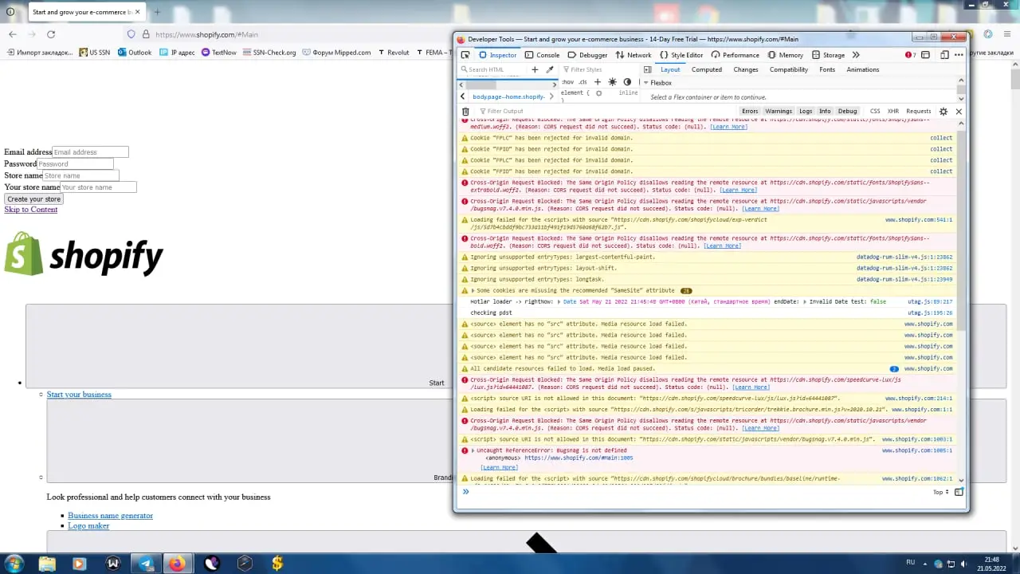The height and width of the screenshot is (574, 1020).
Task: Click the red error count badge
Action: point(911,55)
